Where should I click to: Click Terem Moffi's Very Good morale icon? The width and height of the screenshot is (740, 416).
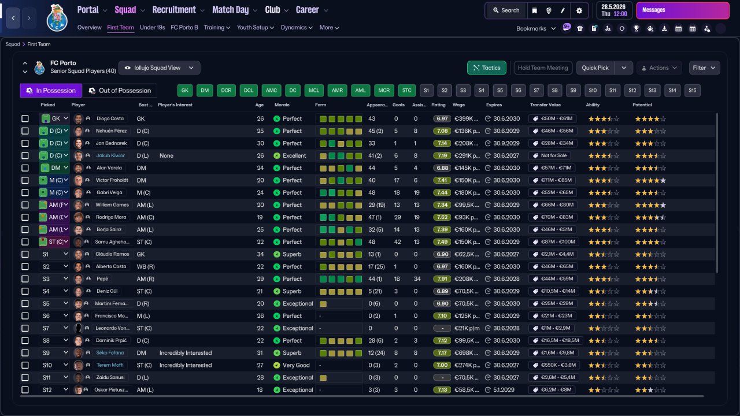[x=277, y=365]
